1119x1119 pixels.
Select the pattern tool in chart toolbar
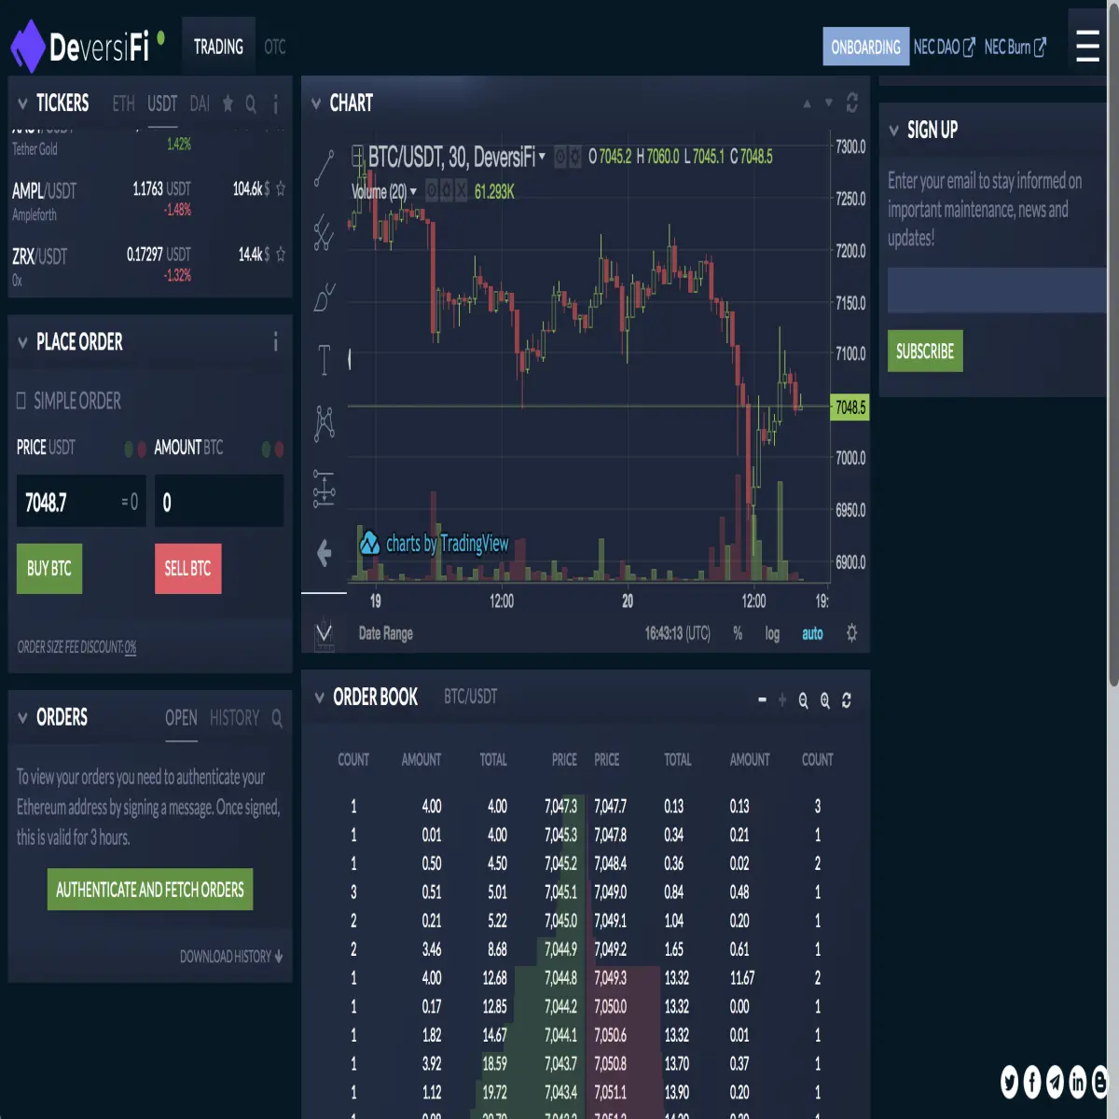pyautogui.click(x=324, y=423)
